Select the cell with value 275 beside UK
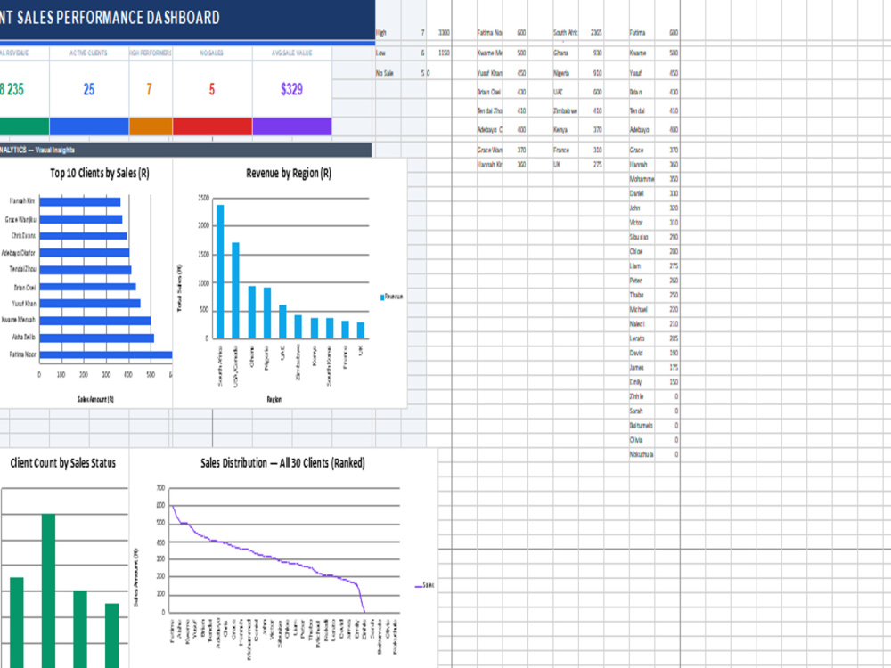The height and width of the screenshot is (668, 891). (591, 165)
